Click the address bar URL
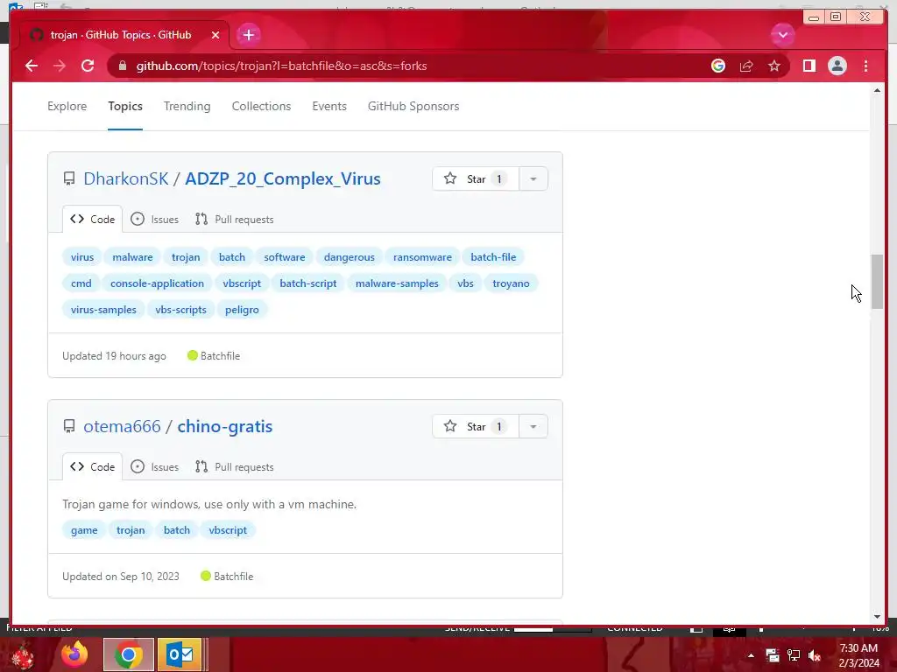This screenshot has width=897, height=672. point(281,66)
